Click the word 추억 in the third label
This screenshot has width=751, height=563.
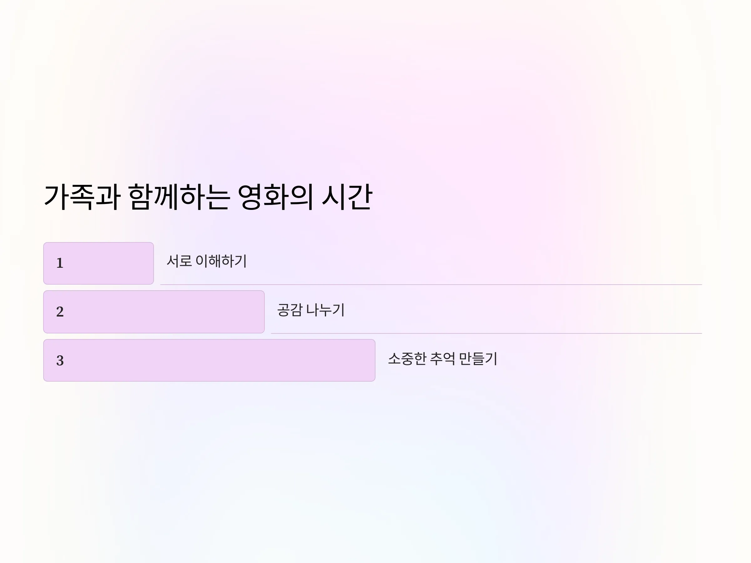[442, 358]
